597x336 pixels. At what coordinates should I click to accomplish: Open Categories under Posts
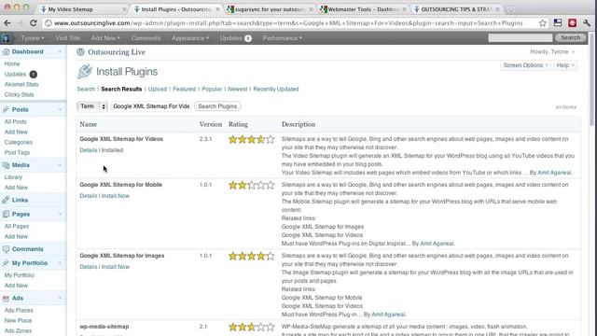pyautogui.click(x=19, y=143)
